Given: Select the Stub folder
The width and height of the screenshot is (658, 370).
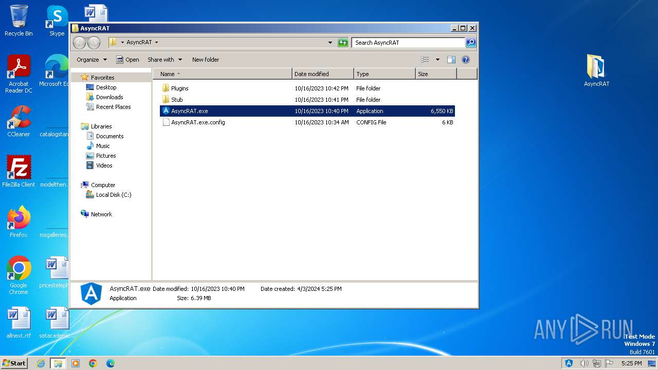Looking at the screenshot, I should (307, 100).
